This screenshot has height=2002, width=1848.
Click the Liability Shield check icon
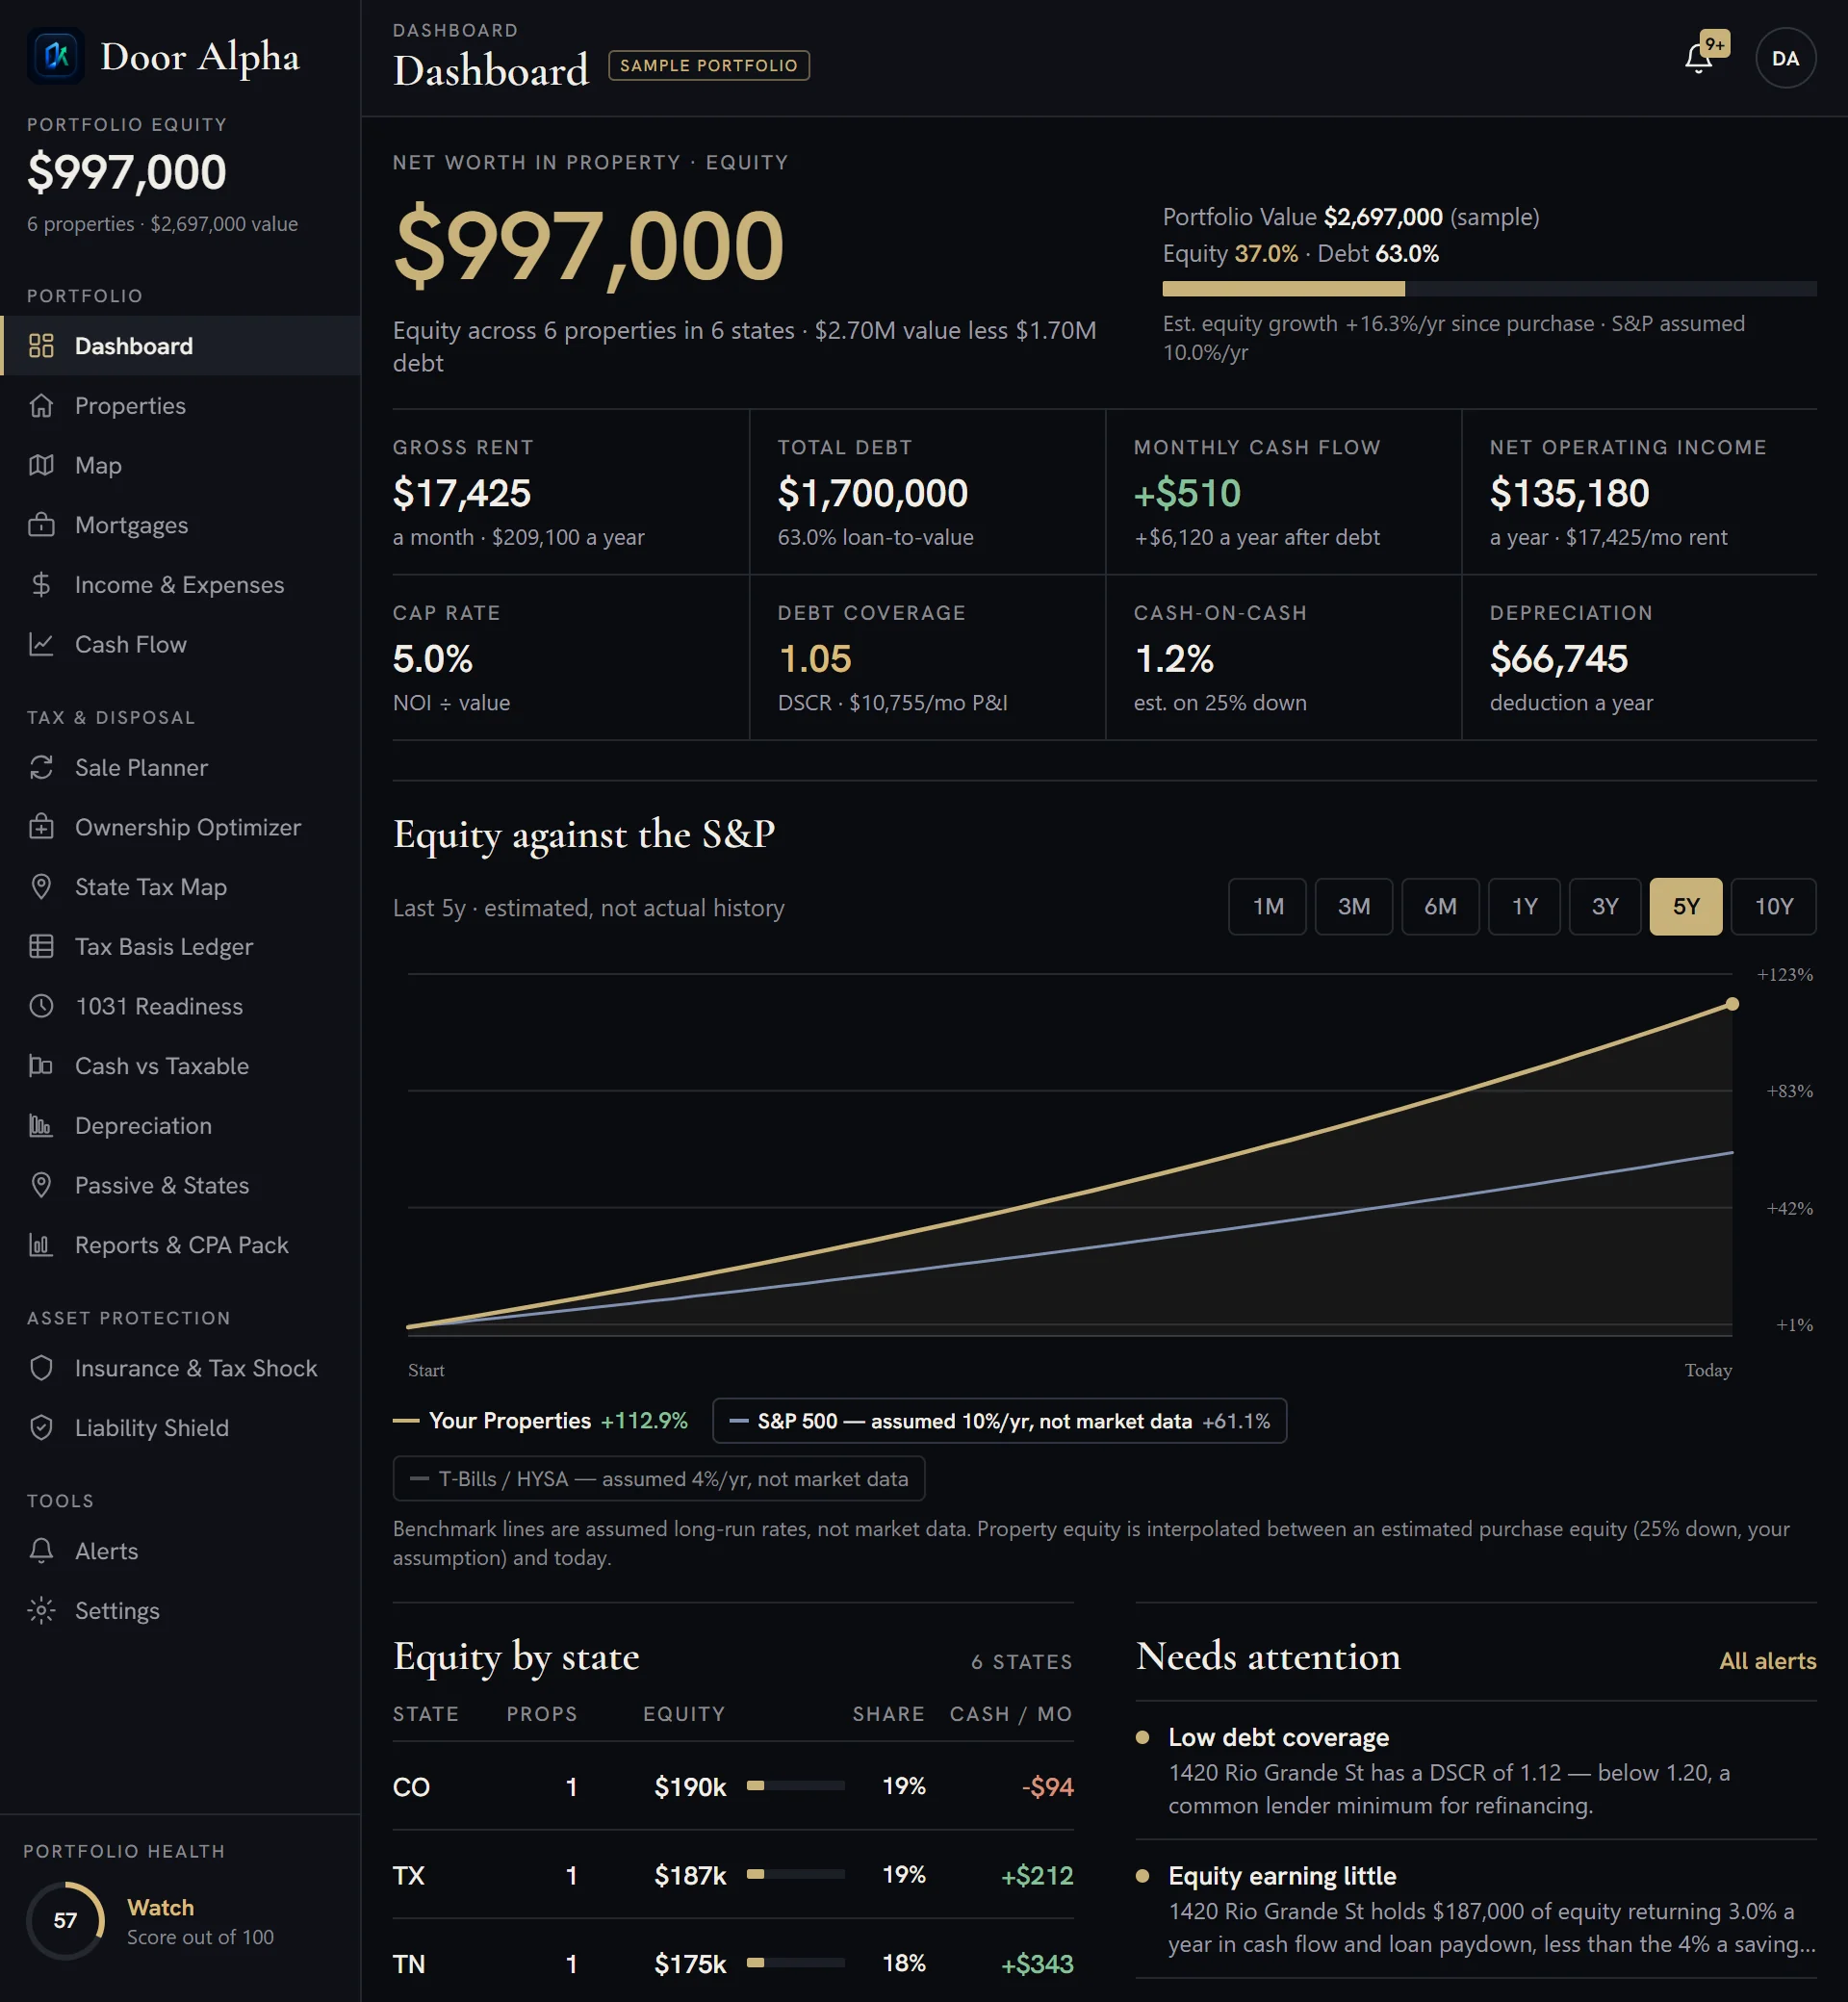click(41, 1428)
